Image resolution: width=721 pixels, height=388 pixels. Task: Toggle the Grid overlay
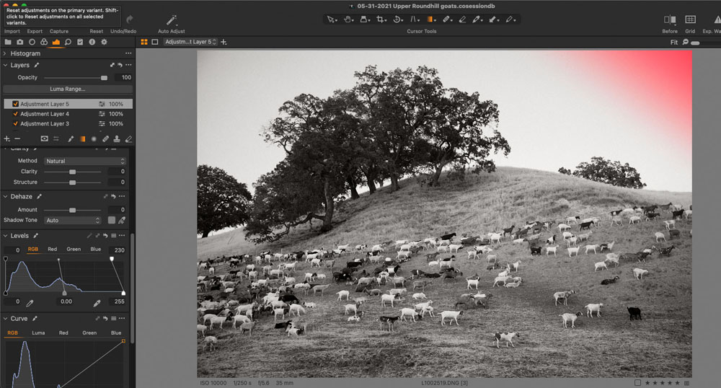[x=690, y=19]
